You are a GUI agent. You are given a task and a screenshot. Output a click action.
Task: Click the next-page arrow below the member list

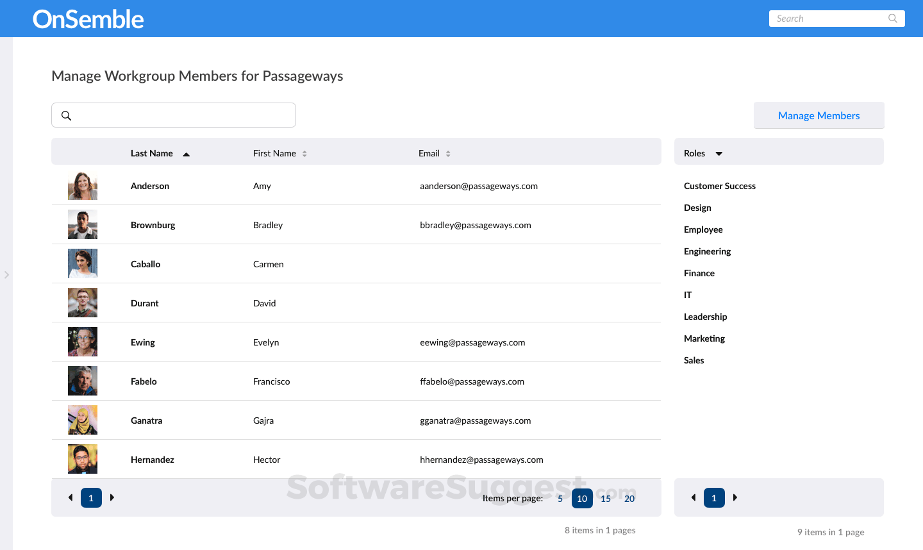[112, 497]
